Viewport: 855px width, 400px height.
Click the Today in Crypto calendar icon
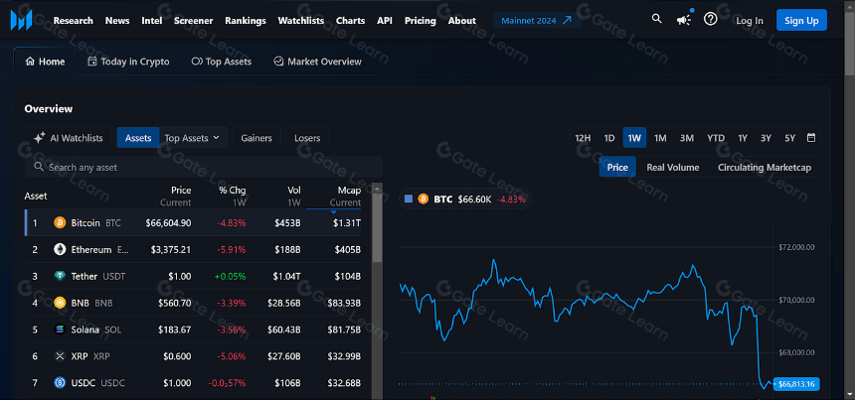[92, 62]
